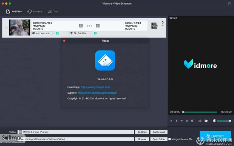Select the ScreenFlow.mp4 video thumbnail
234x146 pixels.
pyautogui.click(x=19, y=27)
